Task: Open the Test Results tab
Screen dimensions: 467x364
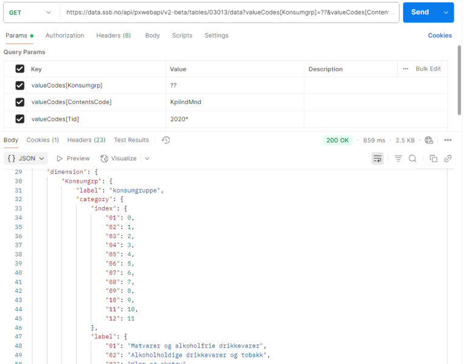Action: pyautogui.click(x=131, y=140)
